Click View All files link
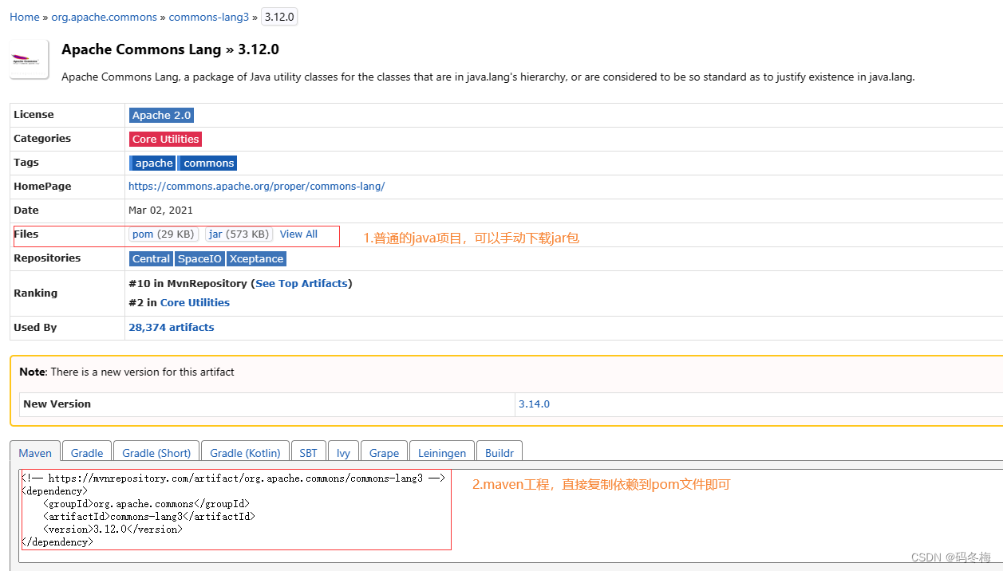1003x571 pixels. [x=298, y=234]
